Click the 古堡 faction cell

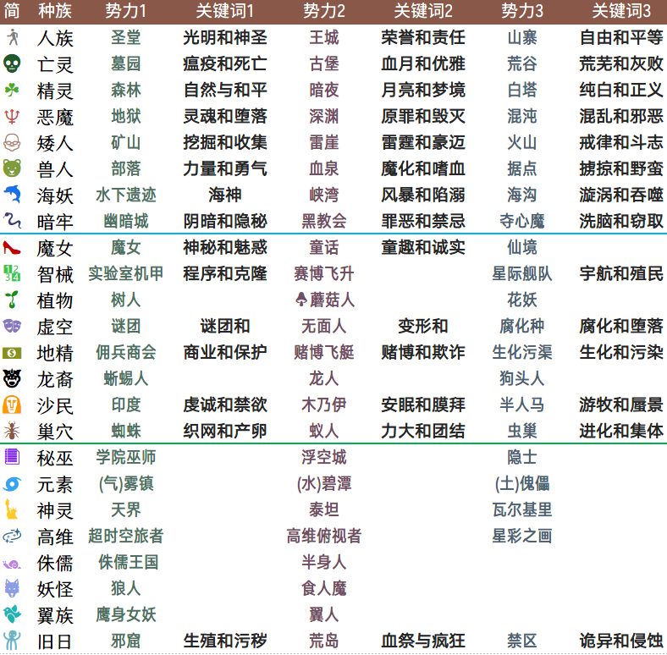coord(324,63)
